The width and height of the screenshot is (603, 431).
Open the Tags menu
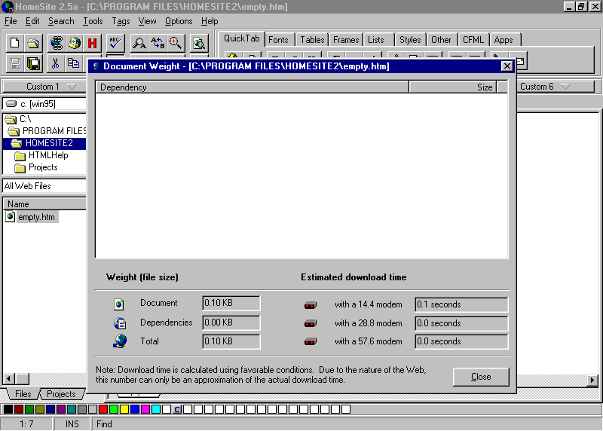[121, 21]
